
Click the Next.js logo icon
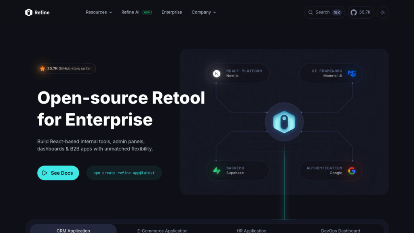coord(217,74)
